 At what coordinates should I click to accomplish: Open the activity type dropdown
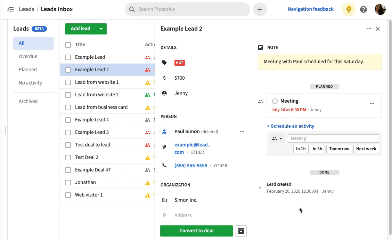coord(277,138)
